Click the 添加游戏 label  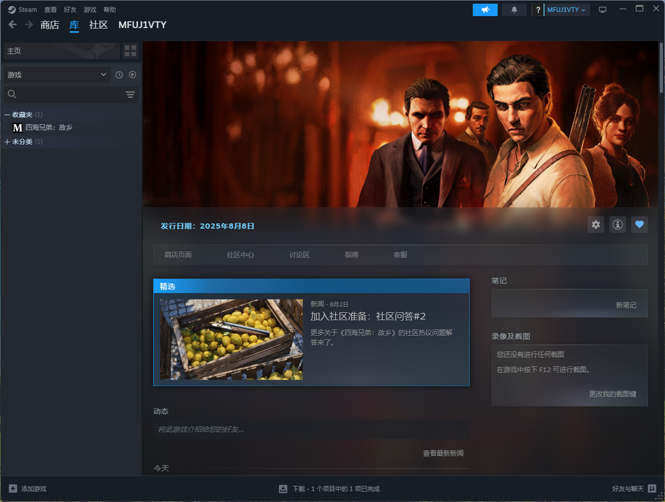click(x=34, y=489)
